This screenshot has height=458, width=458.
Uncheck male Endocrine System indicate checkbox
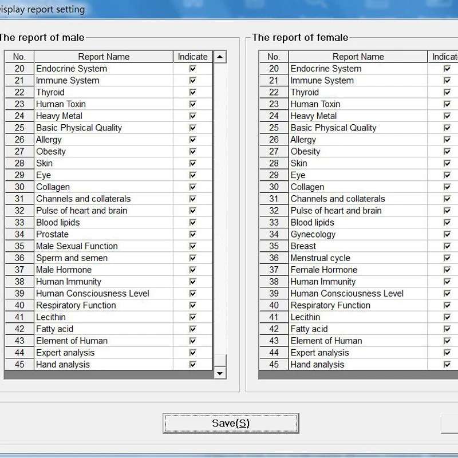192,69
